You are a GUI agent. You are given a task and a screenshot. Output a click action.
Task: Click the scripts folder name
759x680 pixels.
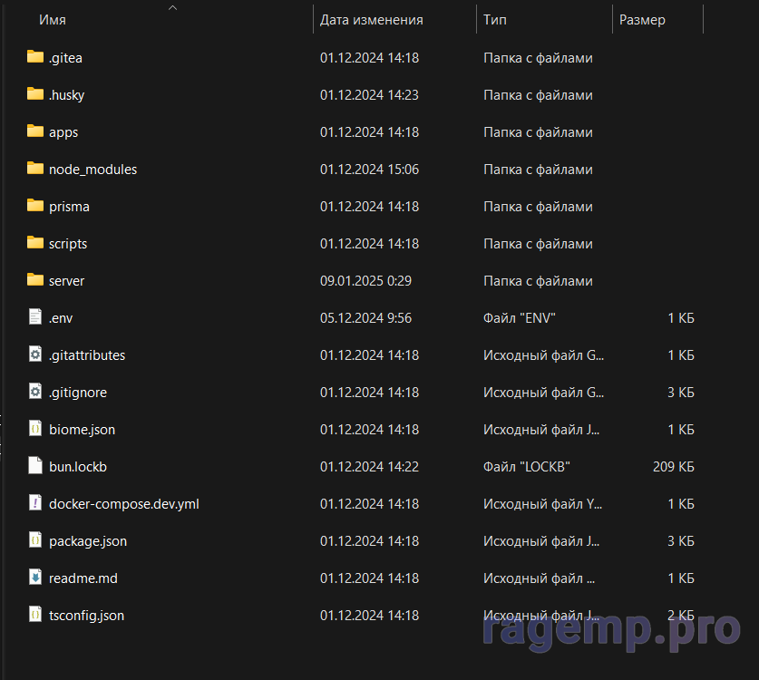[x=68, y=244]
